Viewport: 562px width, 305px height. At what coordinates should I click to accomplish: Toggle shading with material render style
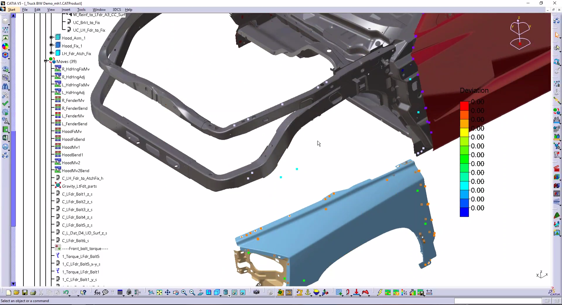point(226,292)
